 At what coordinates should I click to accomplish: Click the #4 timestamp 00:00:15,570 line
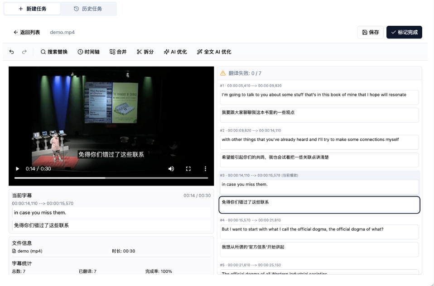(250, 220)
